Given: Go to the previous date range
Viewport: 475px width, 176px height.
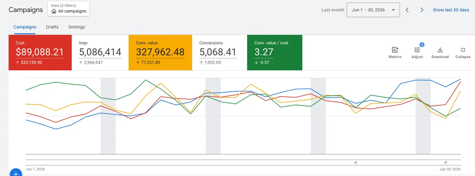Looking at the screenshot, I should click(407, 10).
